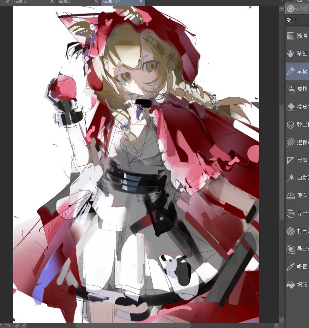Click the 漸層 label text
This screenshot has height=328, width=309.
pos(302,36)
